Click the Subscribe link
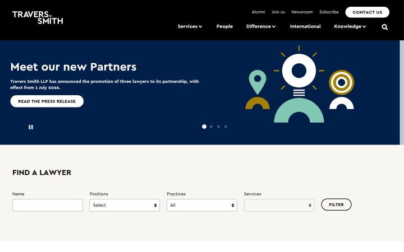 (x=329, y=12)
